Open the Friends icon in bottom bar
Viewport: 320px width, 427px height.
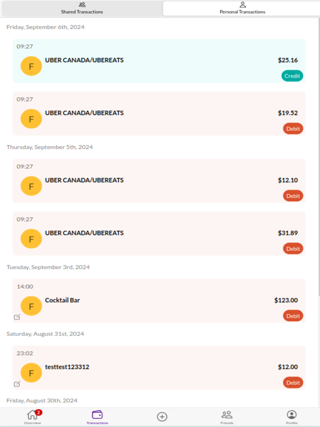pos(227,416)
